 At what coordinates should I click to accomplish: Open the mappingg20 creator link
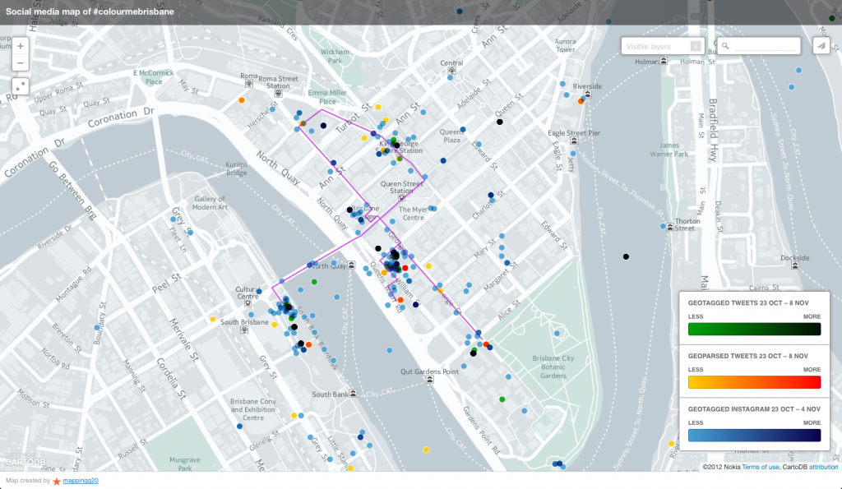[81, 481]
